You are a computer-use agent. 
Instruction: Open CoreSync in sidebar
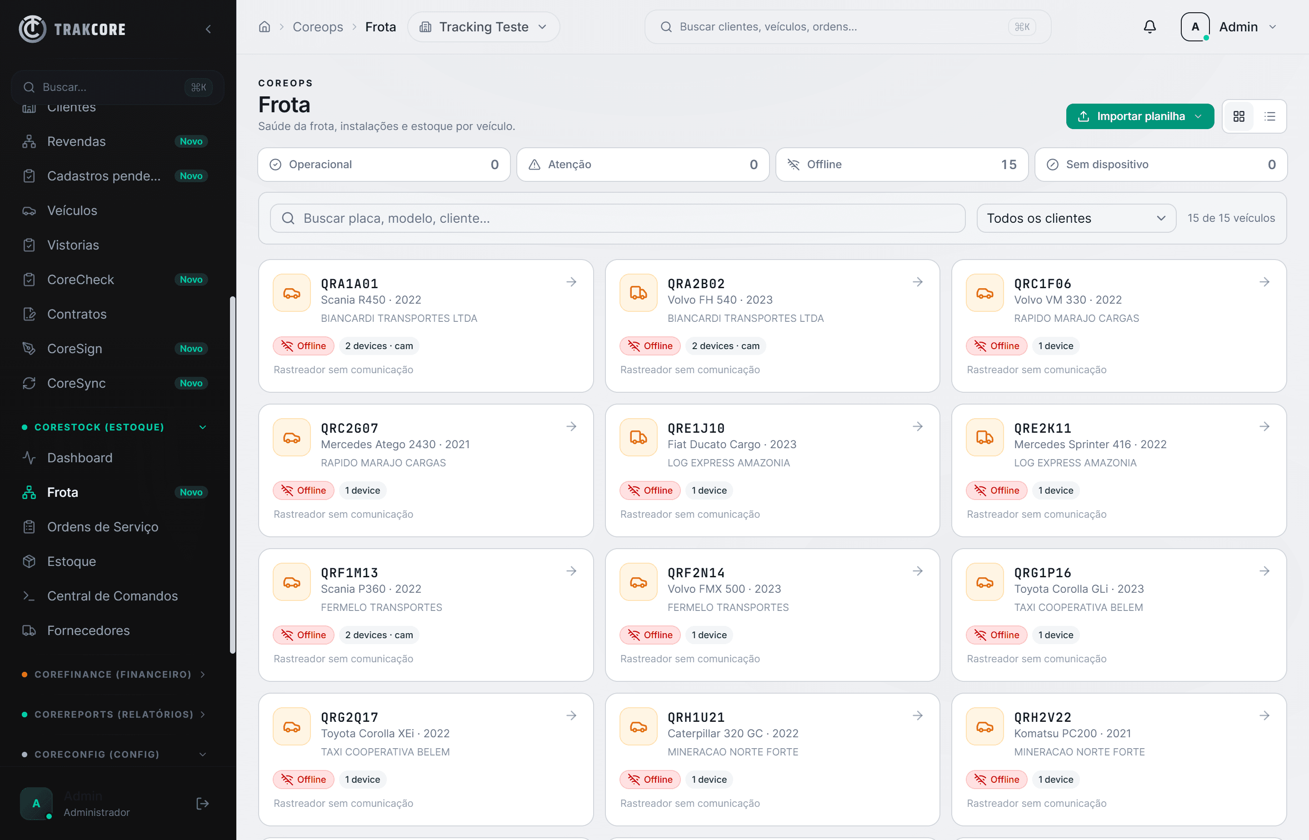(x=115, y=384)
